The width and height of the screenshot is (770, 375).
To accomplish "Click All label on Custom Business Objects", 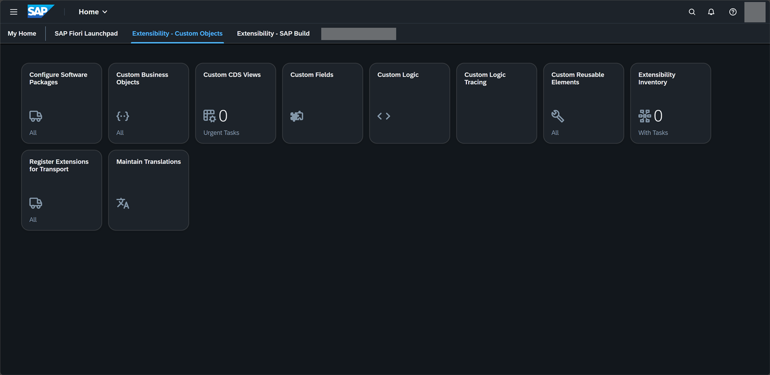I will (x=120, y=133).
